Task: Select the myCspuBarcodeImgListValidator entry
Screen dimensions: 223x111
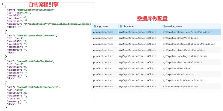Action: [x=185, y=56]
